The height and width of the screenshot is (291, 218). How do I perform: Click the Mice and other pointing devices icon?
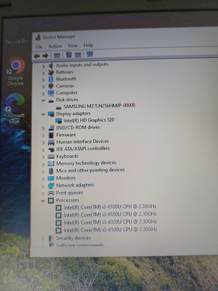click(51, 171)
